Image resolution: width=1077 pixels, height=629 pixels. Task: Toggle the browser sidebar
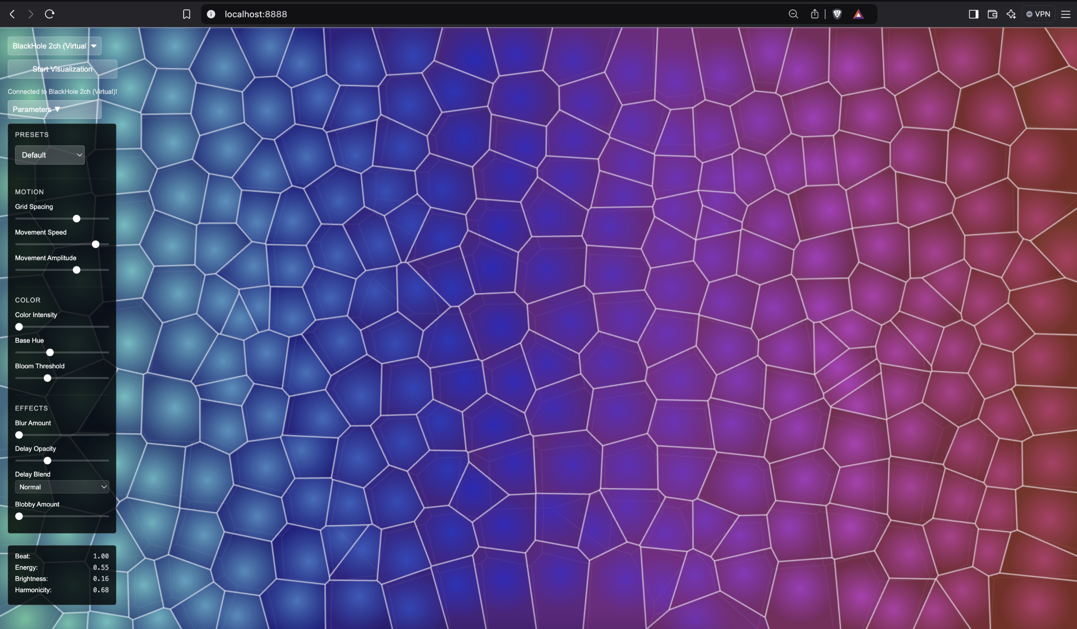pyautogui.click(x=974, y=14)
